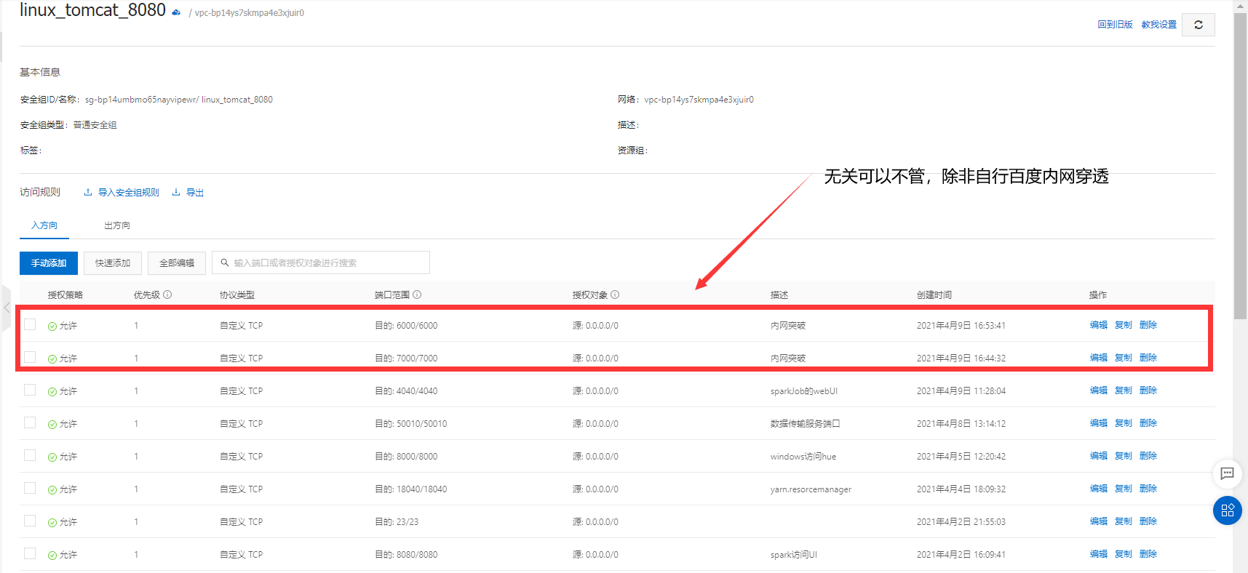The image size is (1248, 573).
Task: Click the 导入安全组规则 link
Action: [129, 193]
